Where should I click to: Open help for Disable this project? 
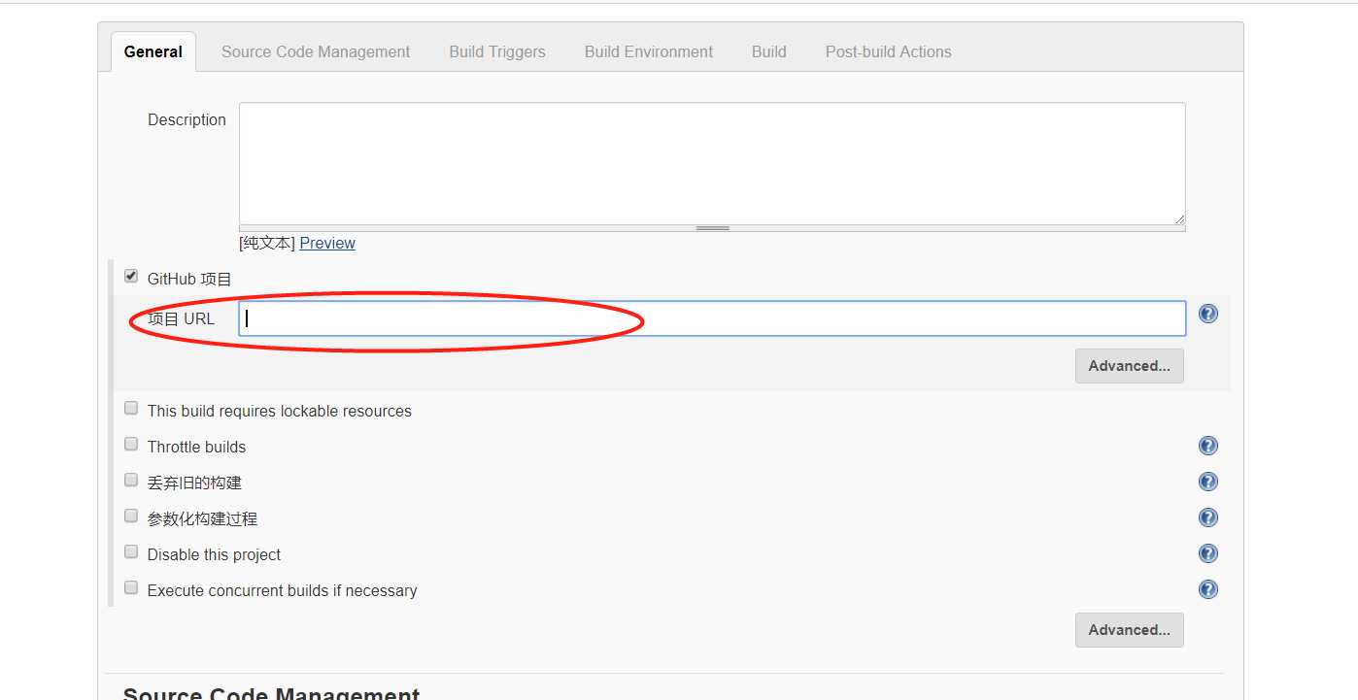[1207, 553]
